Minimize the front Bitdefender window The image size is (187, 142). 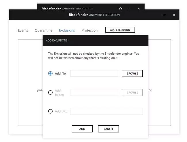pyautogui.click(x=164, y=15)
